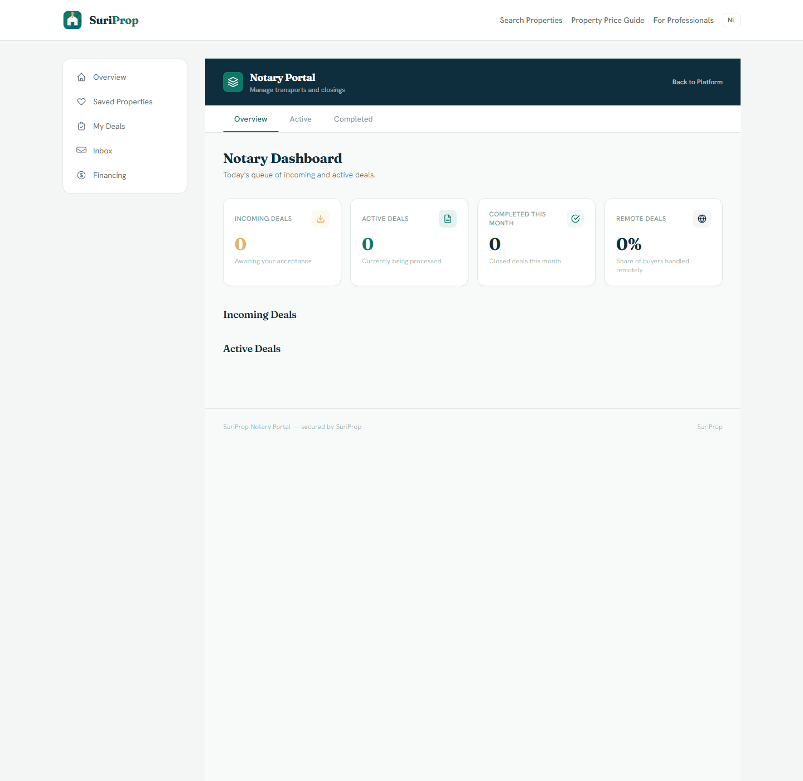
Task: Click the SuriProp footer link
Action: pyautogui.click(x=710, y=427)
